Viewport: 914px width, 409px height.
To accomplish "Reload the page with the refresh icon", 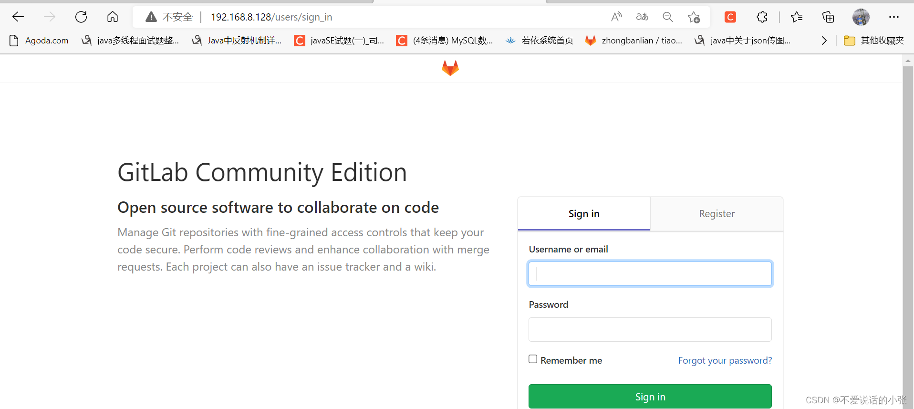I will pyautogui.click(x=81, y=17).
